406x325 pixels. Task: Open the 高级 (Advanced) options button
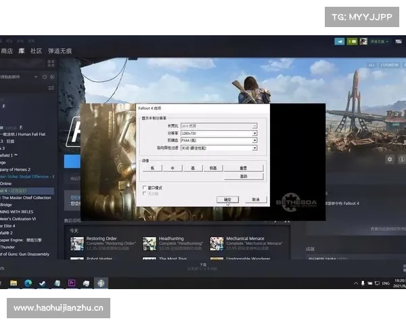pyautogui.click(x=244, y=176)
